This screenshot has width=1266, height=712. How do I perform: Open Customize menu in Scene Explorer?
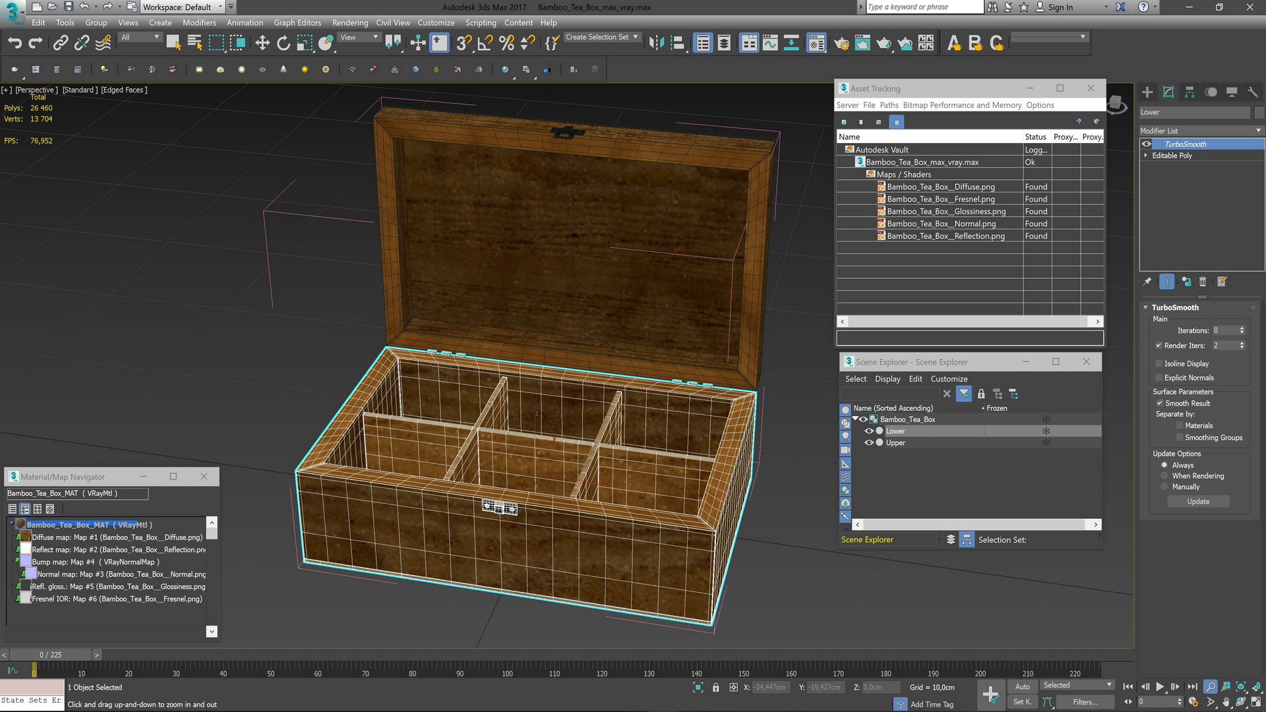pyautogui.click(x=949, y=379)
